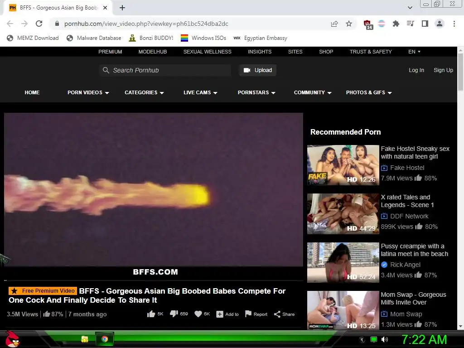Screen dimensions: 464x348
Task: Reload the page with the refresh icon
Action: 39,24
